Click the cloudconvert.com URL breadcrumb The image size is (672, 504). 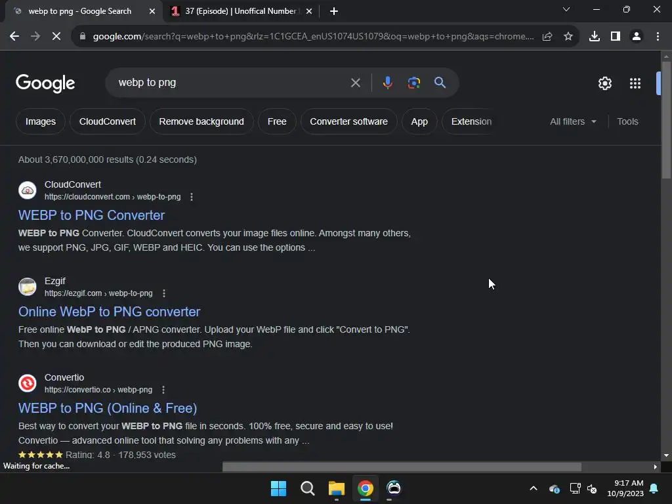(x=113, y=197)
